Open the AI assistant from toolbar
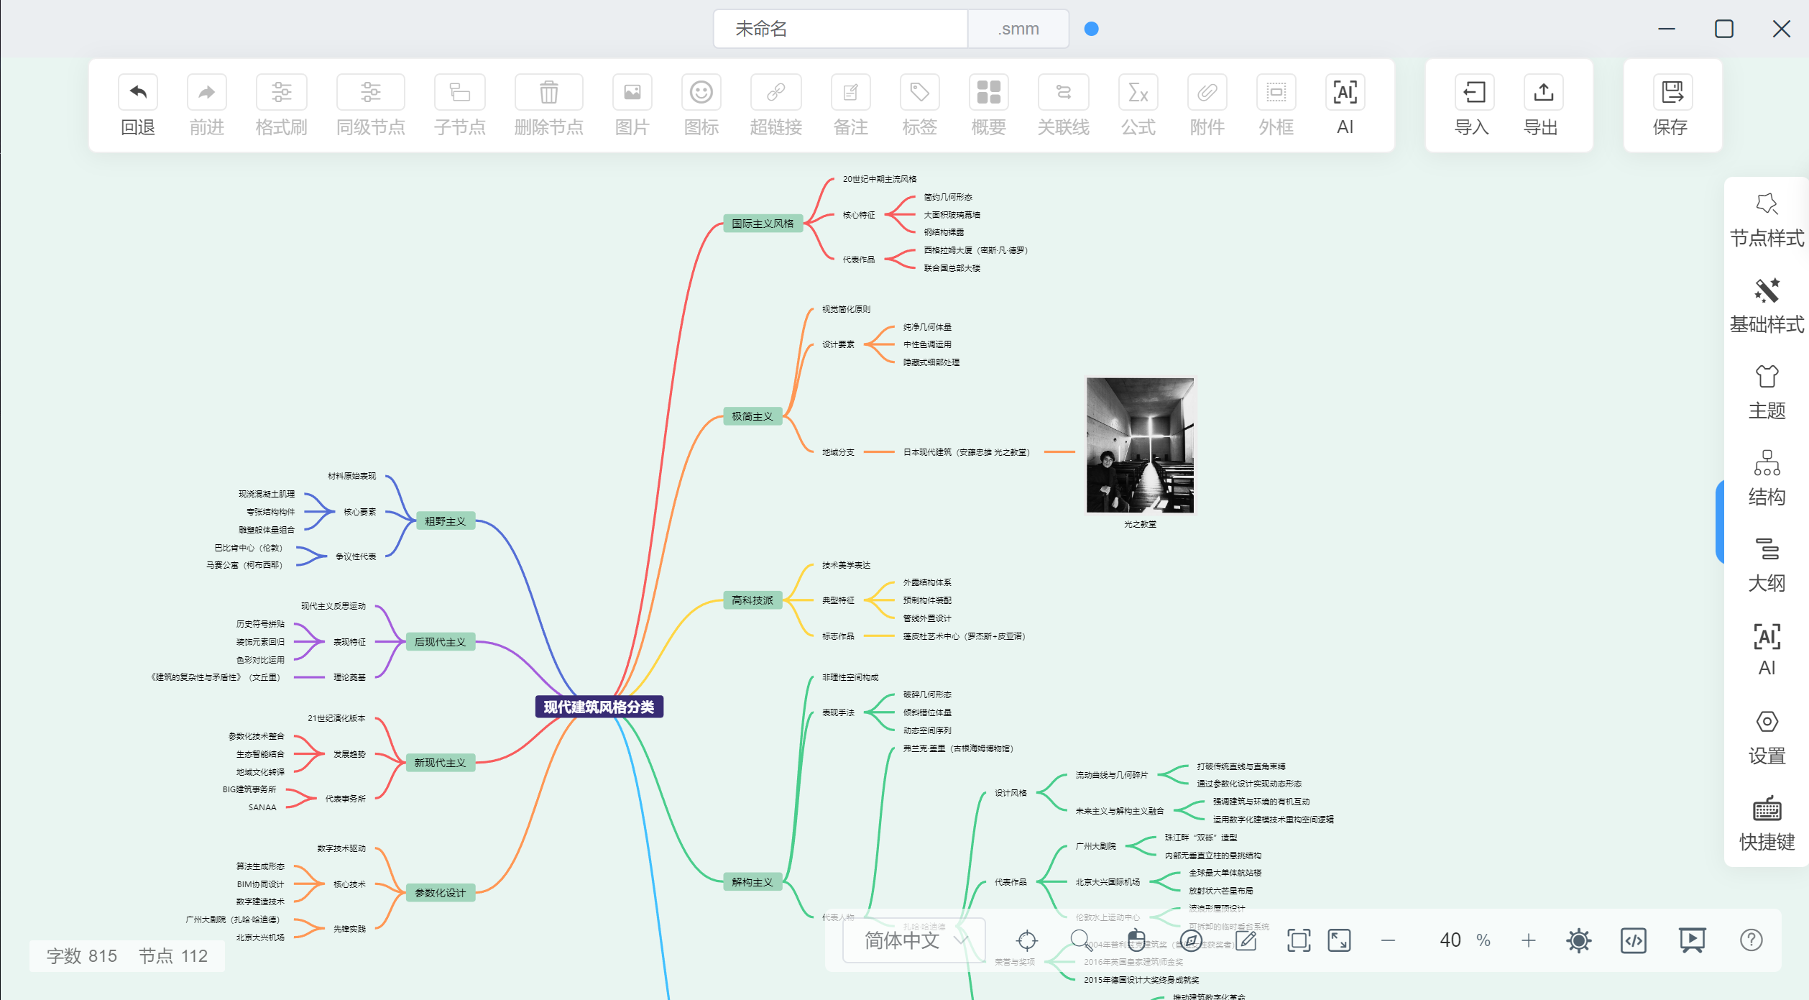The image size is (1809, 1000). pos(1344,105)
